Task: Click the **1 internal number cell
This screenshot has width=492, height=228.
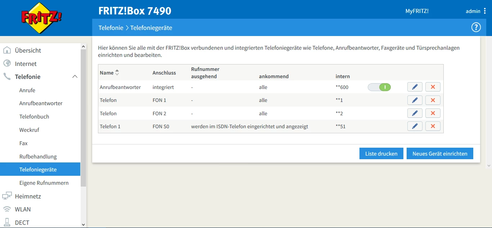Action: click(x=339, y=100)
